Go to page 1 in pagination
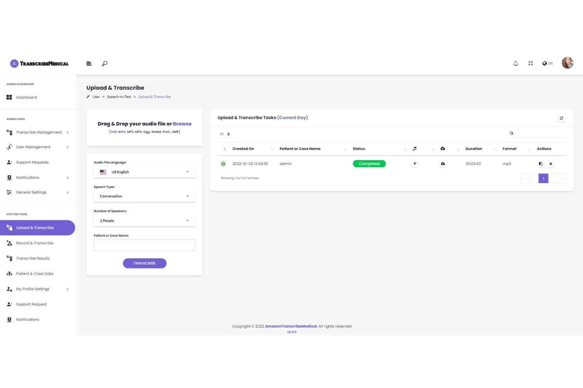 tap(543, 178)
